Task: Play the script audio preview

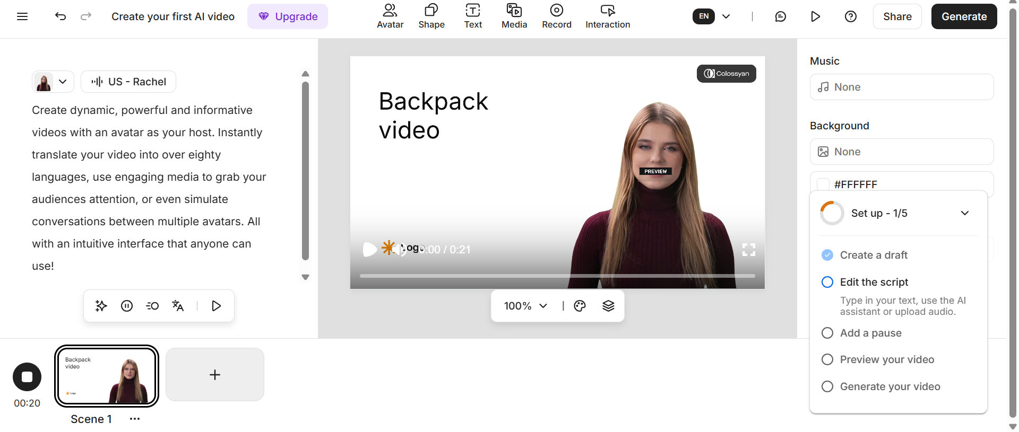Action: 216,306
